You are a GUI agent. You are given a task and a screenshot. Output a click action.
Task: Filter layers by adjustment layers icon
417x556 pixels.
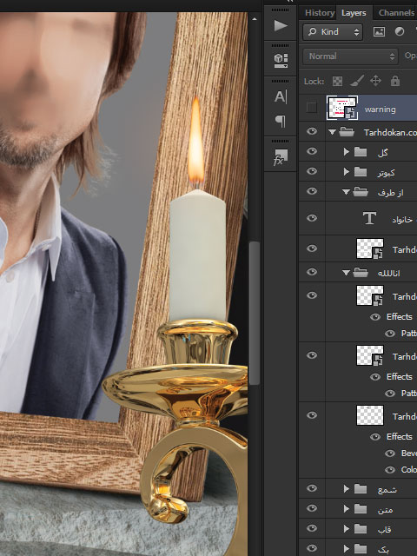coord(400,32)
